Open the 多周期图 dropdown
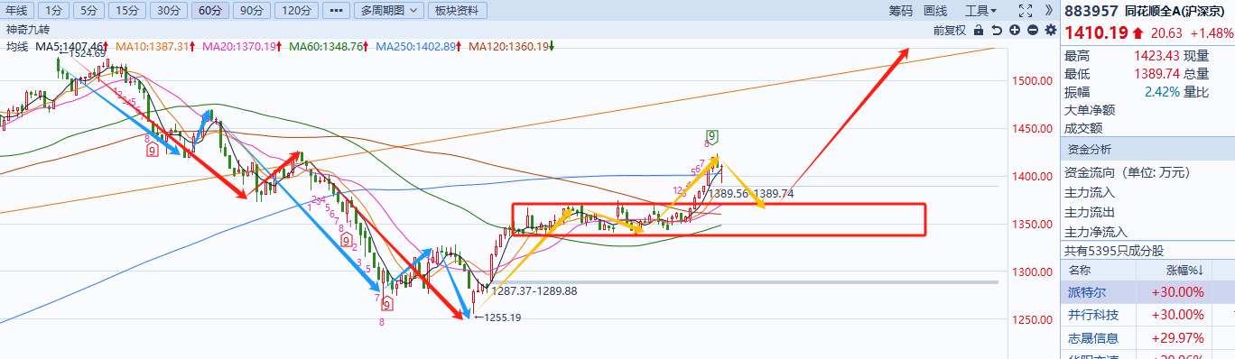The height and width of the screenshot is (359, 1235). point(388,11)
